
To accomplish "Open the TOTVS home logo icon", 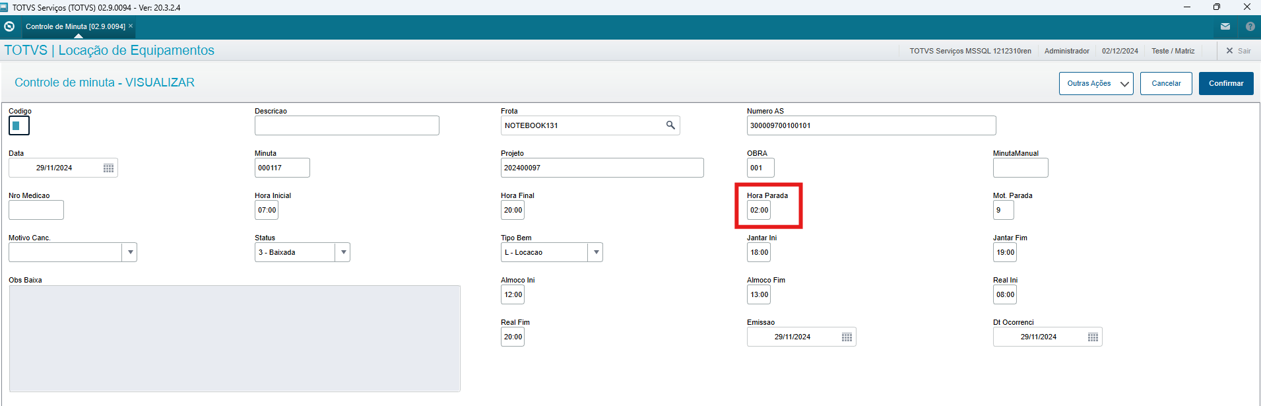I will pyautogui.click(x=9, y=26).
